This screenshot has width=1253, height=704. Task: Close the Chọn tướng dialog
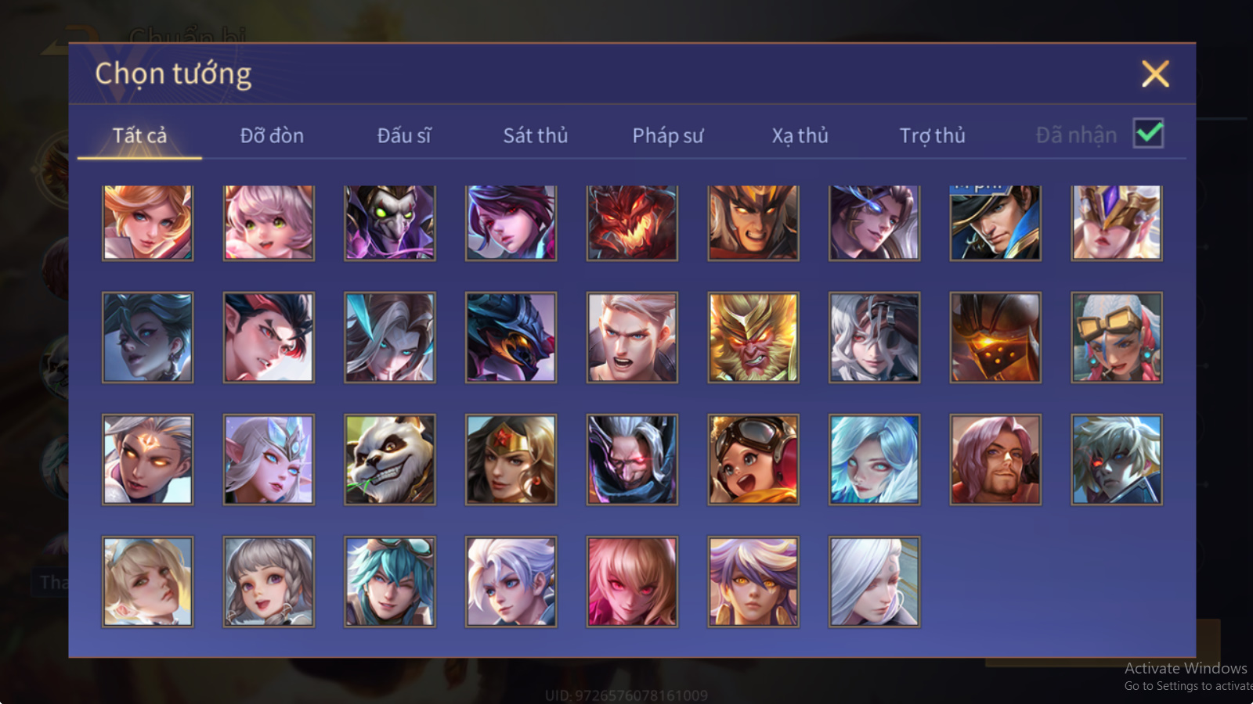(x=1155, y=74)
